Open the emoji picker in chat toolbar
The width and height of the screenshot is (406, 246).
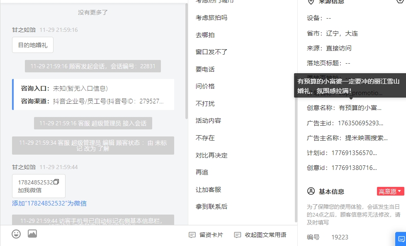(16, 234)
